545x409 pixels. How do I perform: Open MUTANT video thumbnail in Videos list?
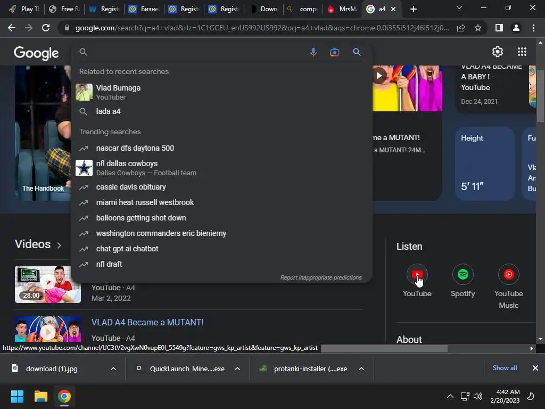click(x=47, y=329)
